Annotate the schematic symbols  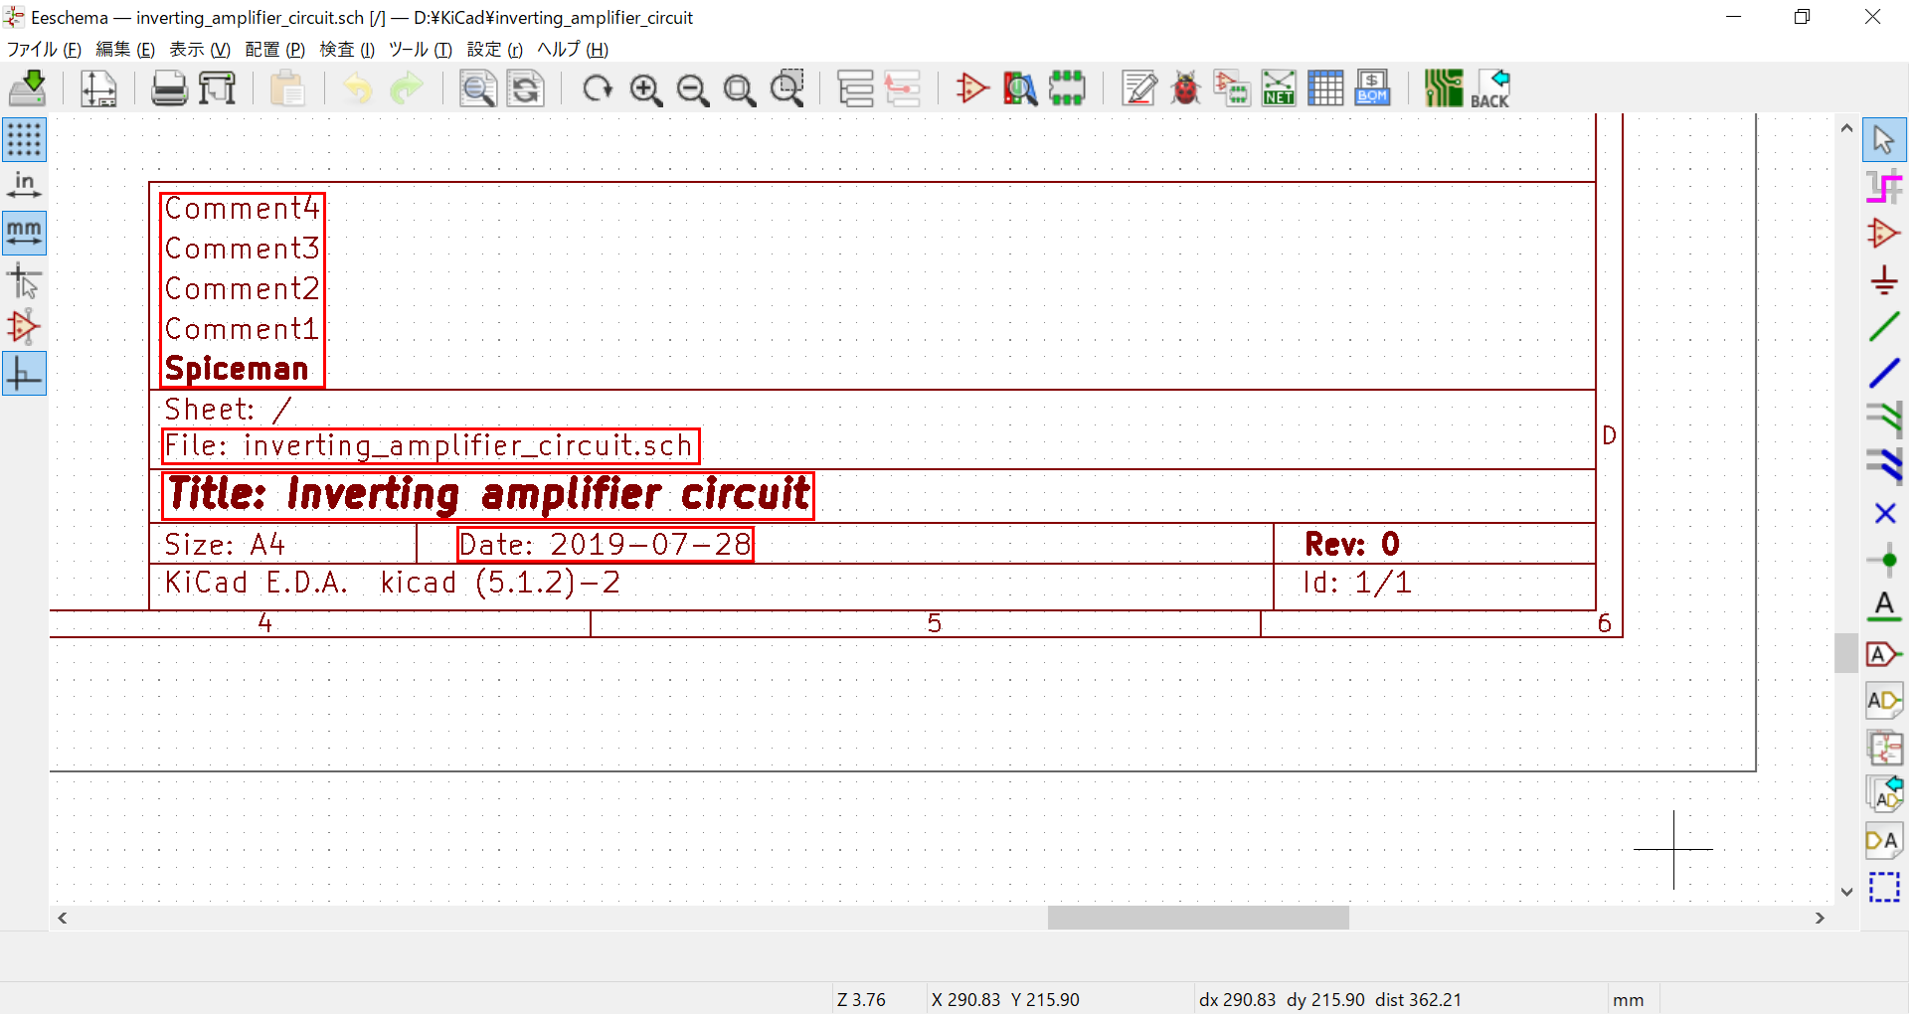pos(1139,87)
